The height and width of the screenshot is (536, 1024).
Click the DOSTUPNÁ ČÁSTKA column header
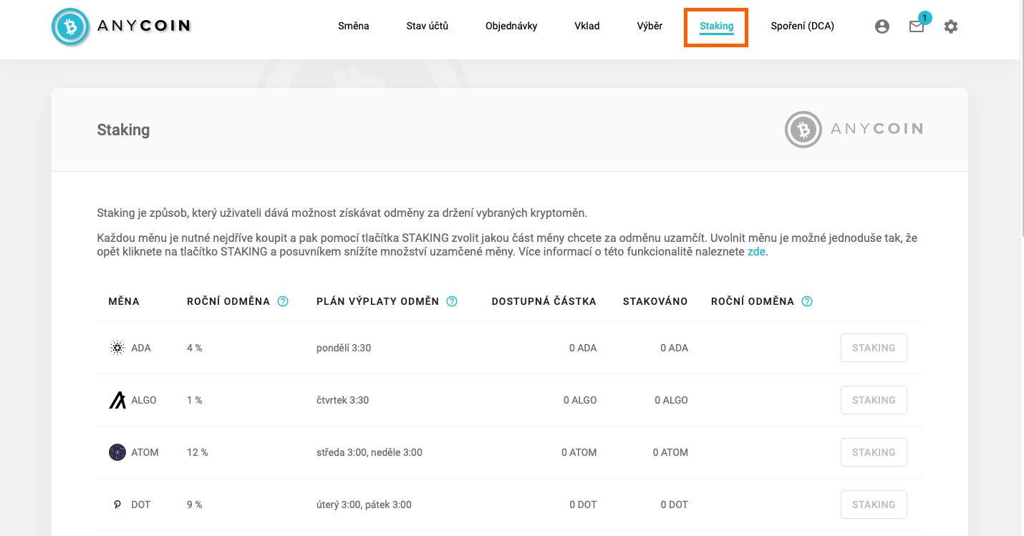544,301
